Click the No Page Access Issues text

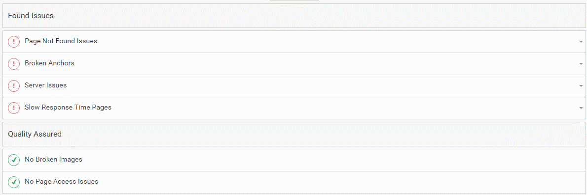61,182
